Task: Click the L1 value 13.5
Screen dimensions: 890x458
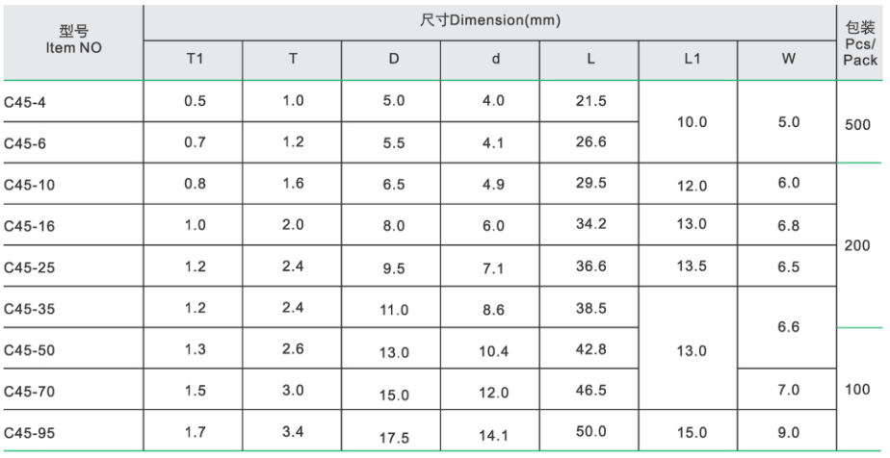Action: (690, 267)
